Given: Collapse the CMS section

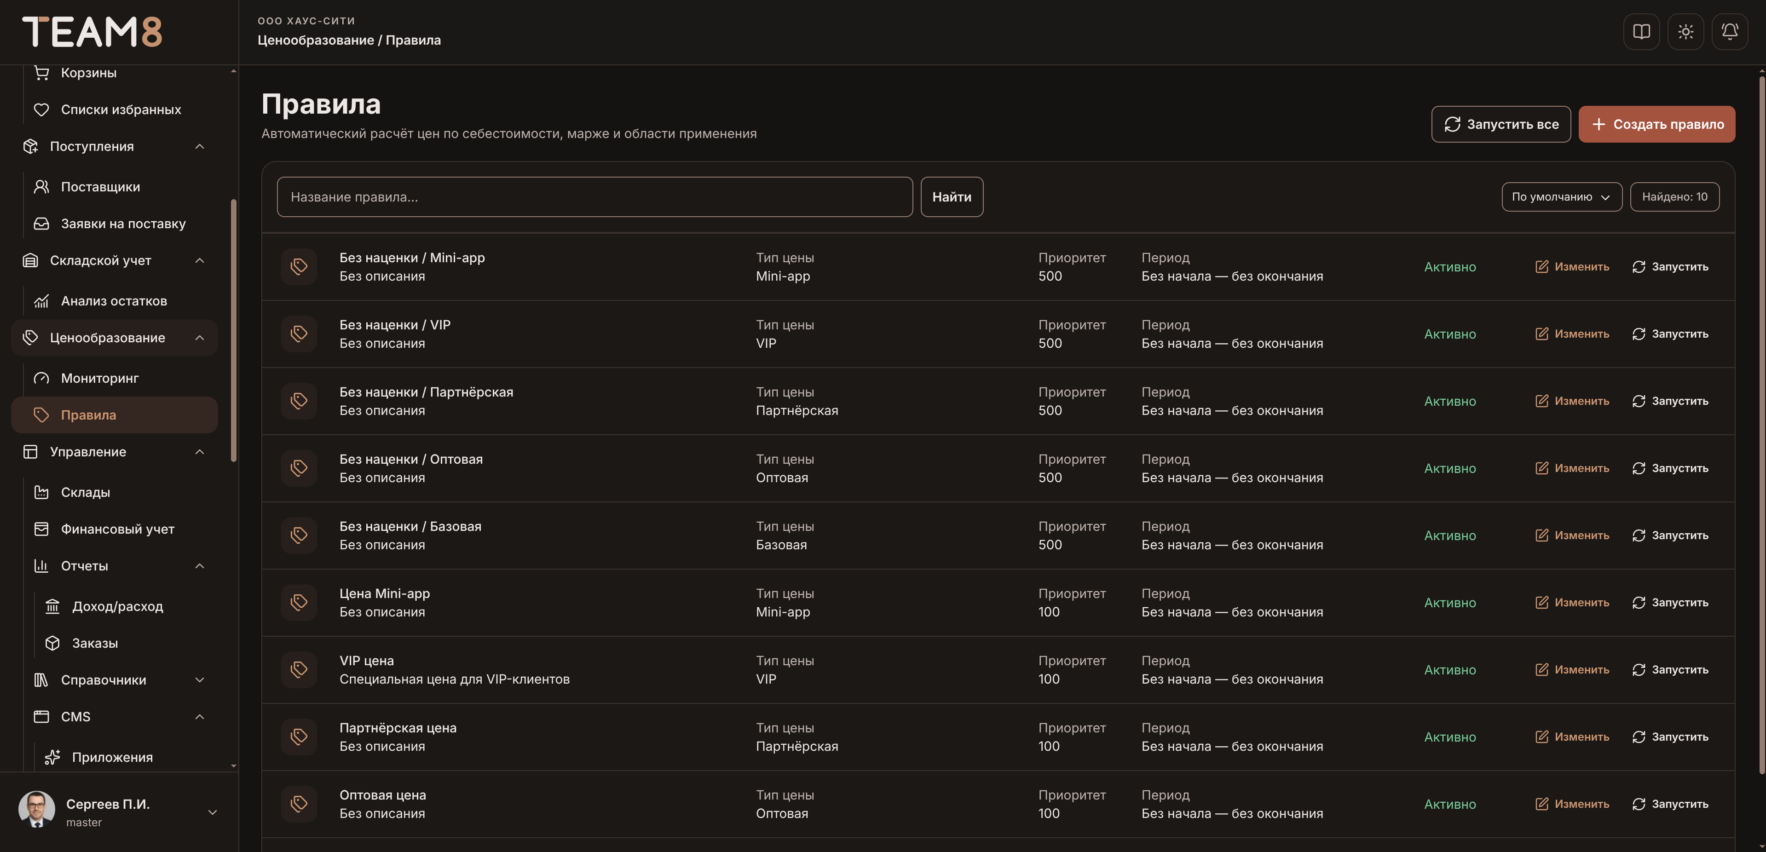Looking at the screenshot, I should click(x=200, y=717).
